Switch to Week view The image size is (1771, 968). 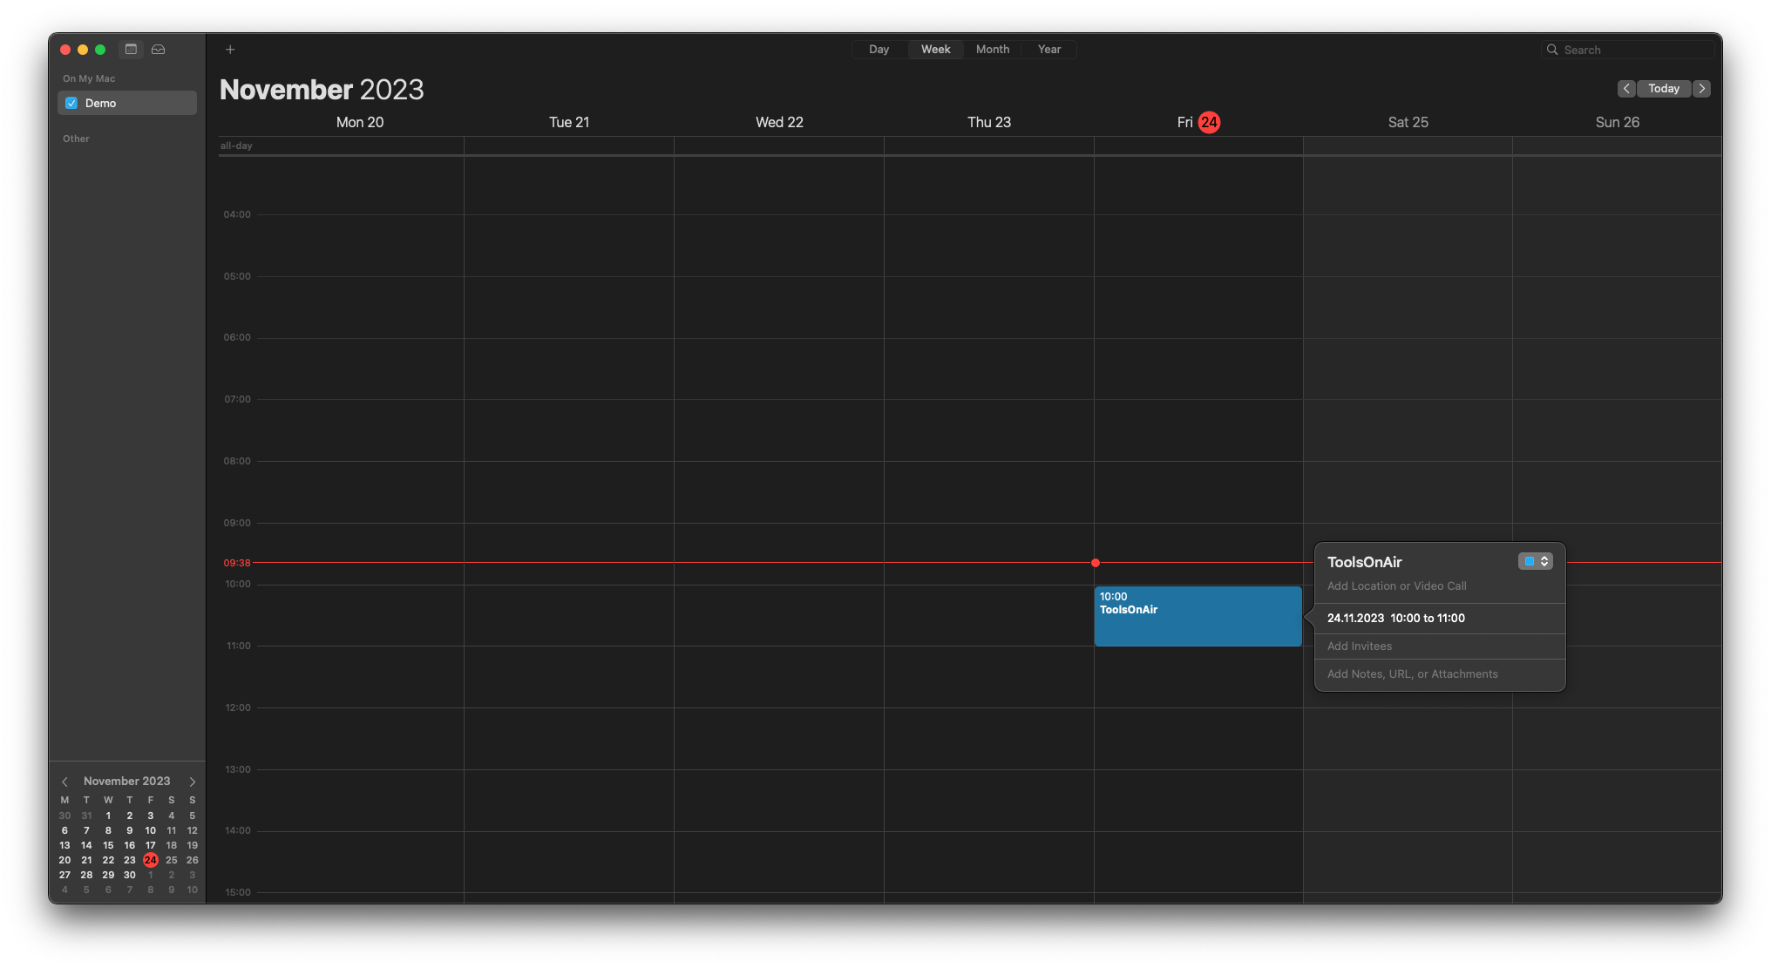click(x=936, y=50)
